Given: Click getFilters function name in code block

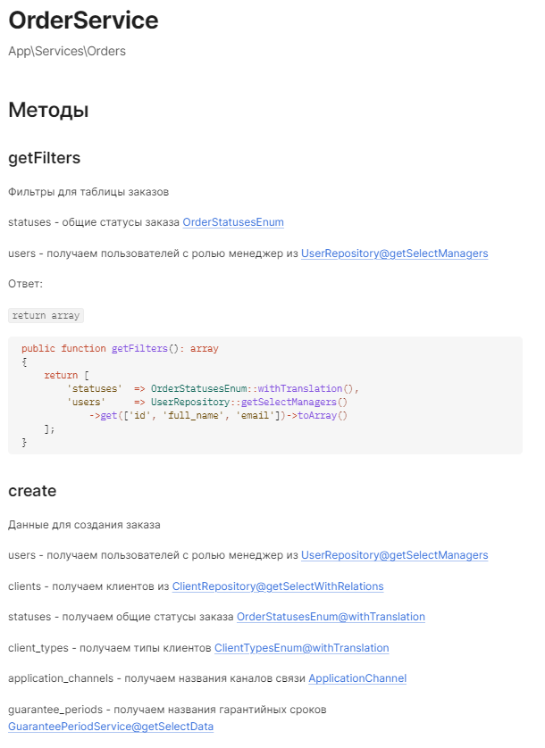Looking at the screenshot, I should coord(139,349).
